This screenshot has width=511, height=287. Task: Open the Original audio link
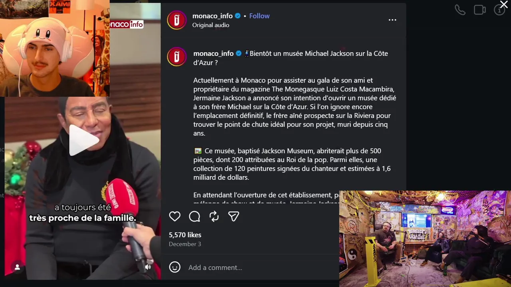point(211,25)
